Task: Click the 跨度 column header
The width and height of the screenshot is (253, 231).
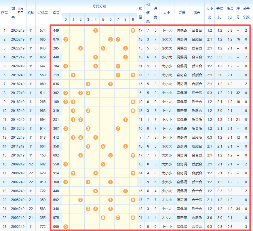Action: [155, 13]
